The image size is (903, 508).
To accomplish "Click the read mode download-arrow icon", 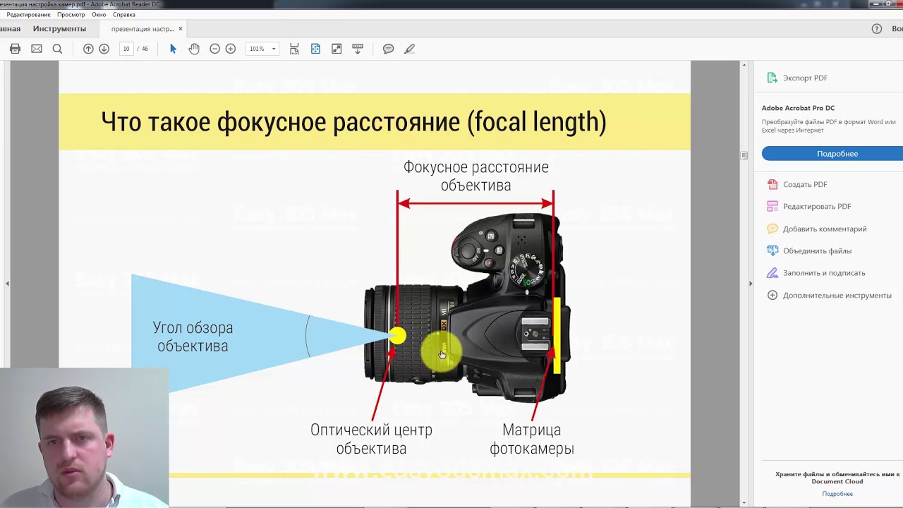I will click(x=358, y=49).
